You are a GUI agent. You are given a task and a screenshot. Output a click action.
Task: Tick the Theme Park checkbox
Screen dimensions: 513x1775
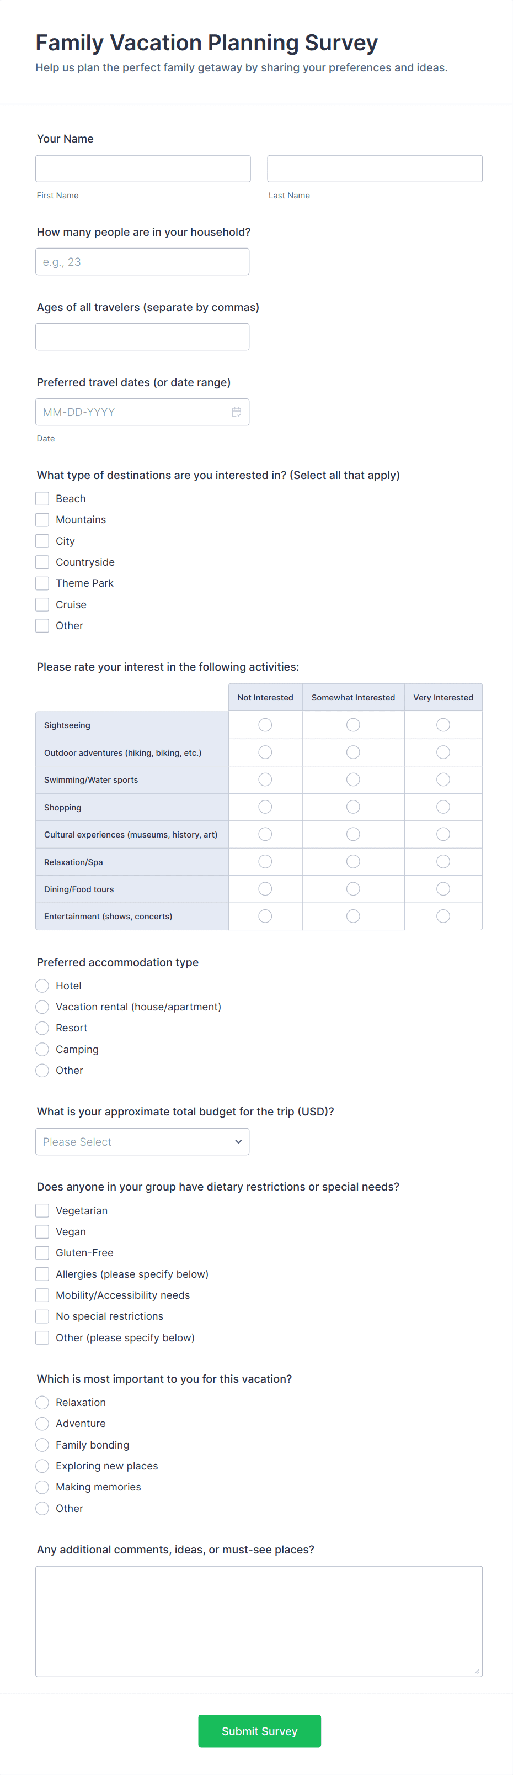(x=42, y=583)
